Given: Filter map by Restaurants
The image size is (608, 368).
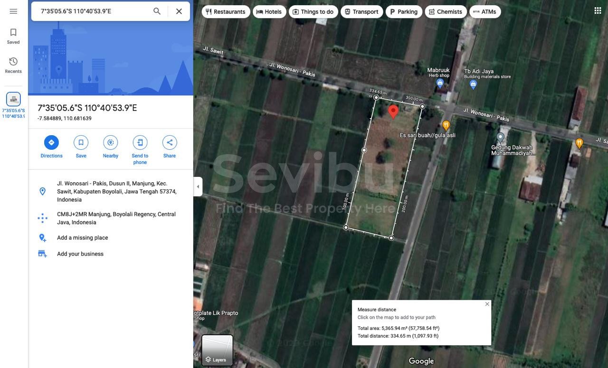Looking at the screenshot, I should 226,12.
